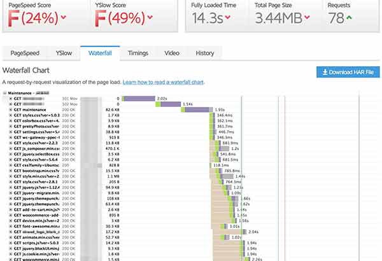Expand the GET colorbox.css request row
382x261 pixels.
pyautogui.click(x=11, y=121)
